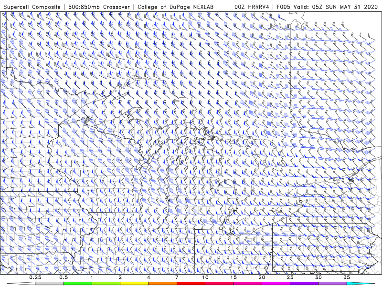Screen dimensions: 382x286
Task: Click the legend value 35
Action: [x=347, y=277]
